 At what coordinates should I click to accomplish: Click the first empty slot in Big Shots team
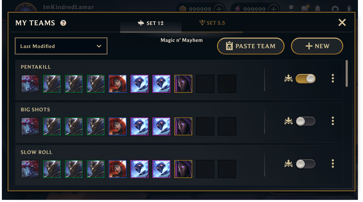[x=205, y=126]
